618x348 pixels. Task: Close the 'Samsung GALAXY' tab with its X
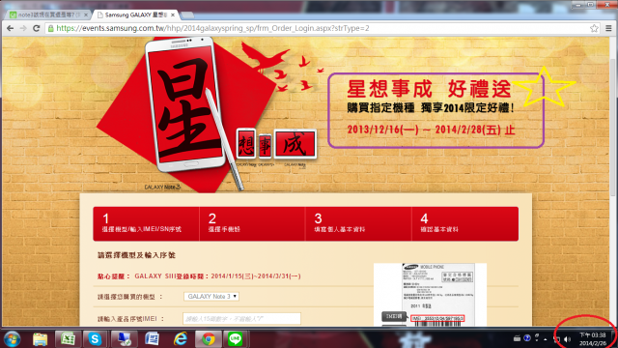pos(173,15)
